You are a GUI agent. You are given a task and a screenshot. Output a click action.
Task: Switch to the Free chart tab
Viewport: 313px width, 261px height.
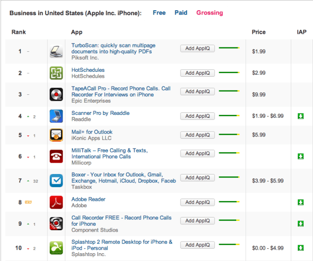[159, 13]
